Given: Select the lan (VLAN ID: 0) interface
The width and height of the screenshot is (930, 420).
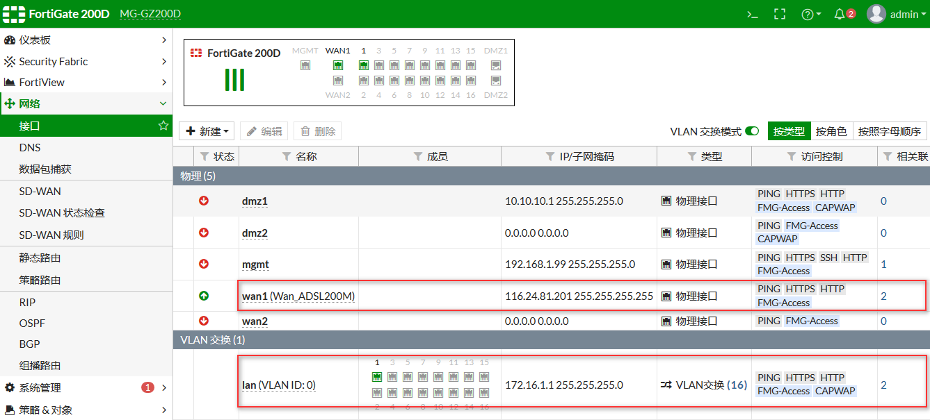Looking at the screenshot, I should click(x=279, y=385).
